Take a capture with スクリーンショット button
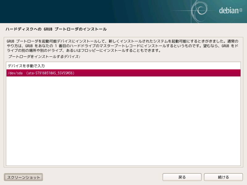Image resolution: width=247 pixels, height=185 pixels. 23,177
